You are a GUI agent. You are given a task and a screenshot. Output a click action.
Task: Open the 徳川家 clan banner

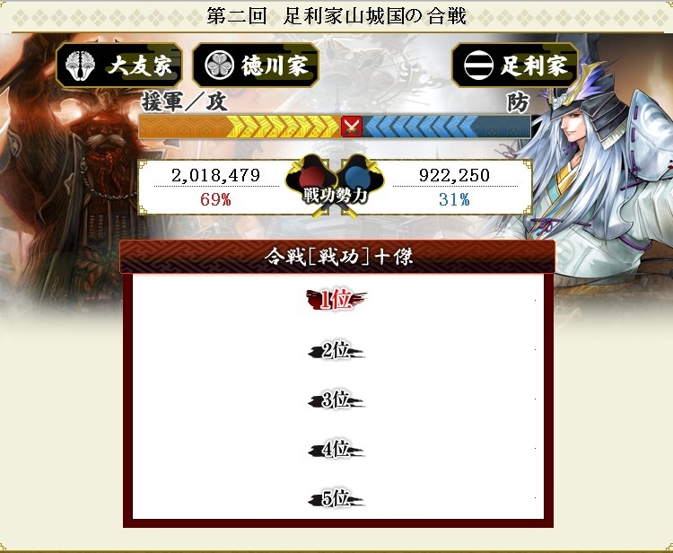point(256,66)
